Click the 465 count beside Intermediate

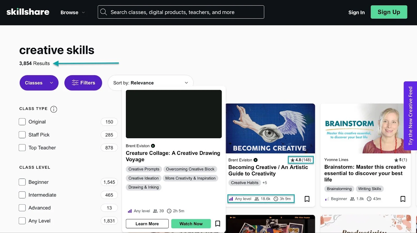(x=109, y=195)
